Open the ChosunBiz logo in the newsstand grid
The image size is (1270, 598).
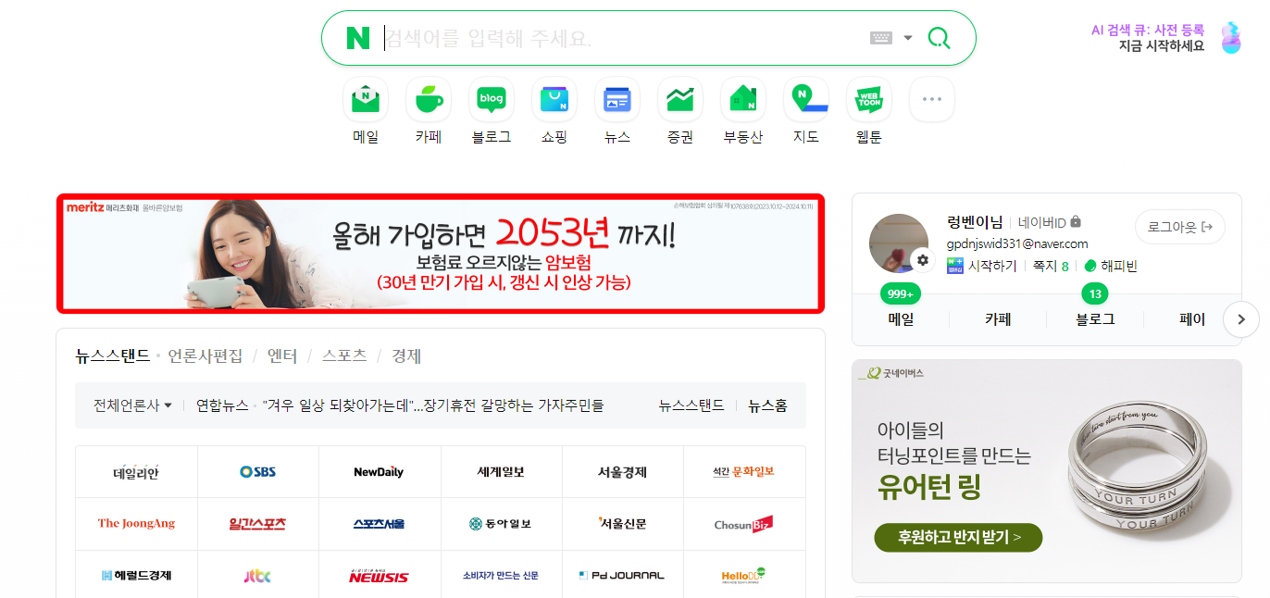744,524
